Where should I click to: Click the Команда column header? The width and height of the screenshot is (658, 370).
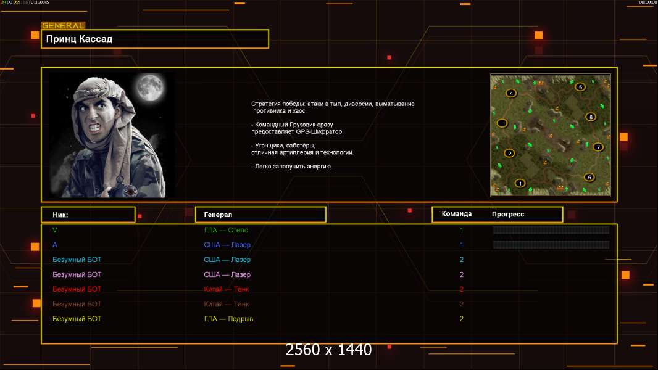(457, 214)
